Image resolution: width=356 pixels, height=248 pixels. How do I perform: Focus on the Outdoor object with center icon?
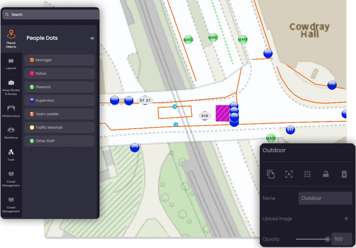pyautogui.click(x=289, y=174)
